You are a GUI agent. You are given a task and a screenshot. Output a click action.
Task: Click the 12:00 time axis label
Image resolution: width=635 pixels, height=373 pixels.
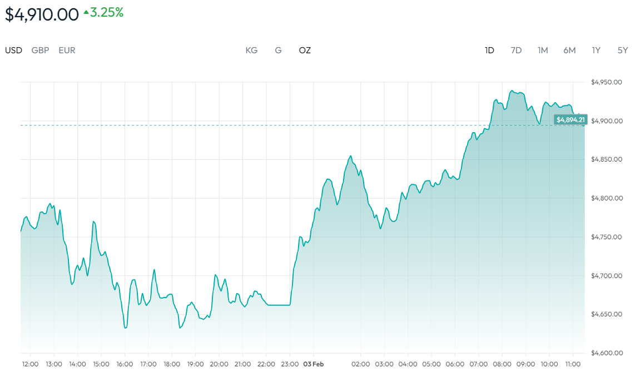click(30, 364)
